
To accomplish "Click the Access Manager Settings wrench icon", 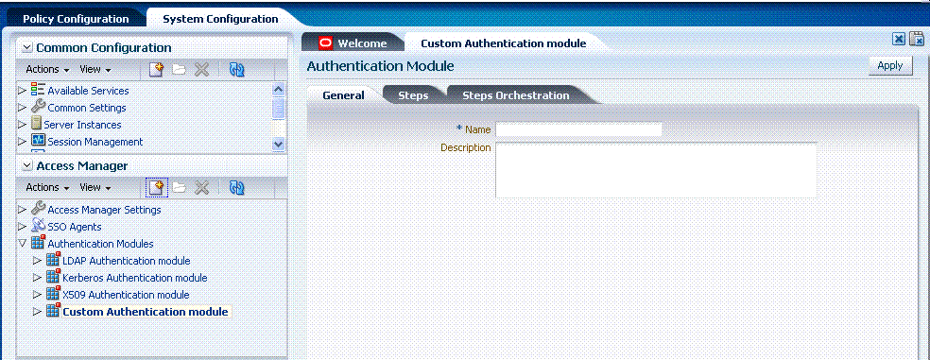I will click(38, 209).
